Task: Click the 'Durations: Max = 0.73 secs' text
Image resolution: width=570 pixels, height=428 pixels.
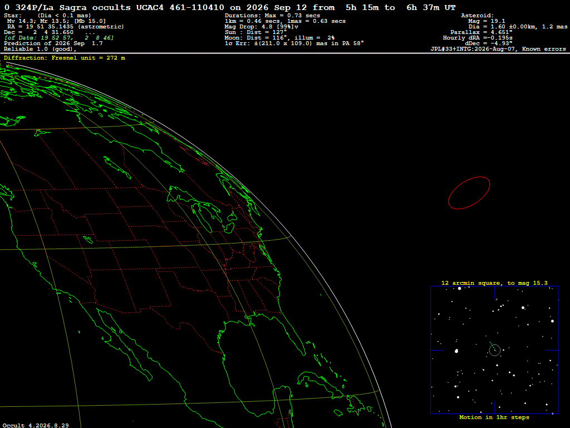Action: [x=272, y=16]
